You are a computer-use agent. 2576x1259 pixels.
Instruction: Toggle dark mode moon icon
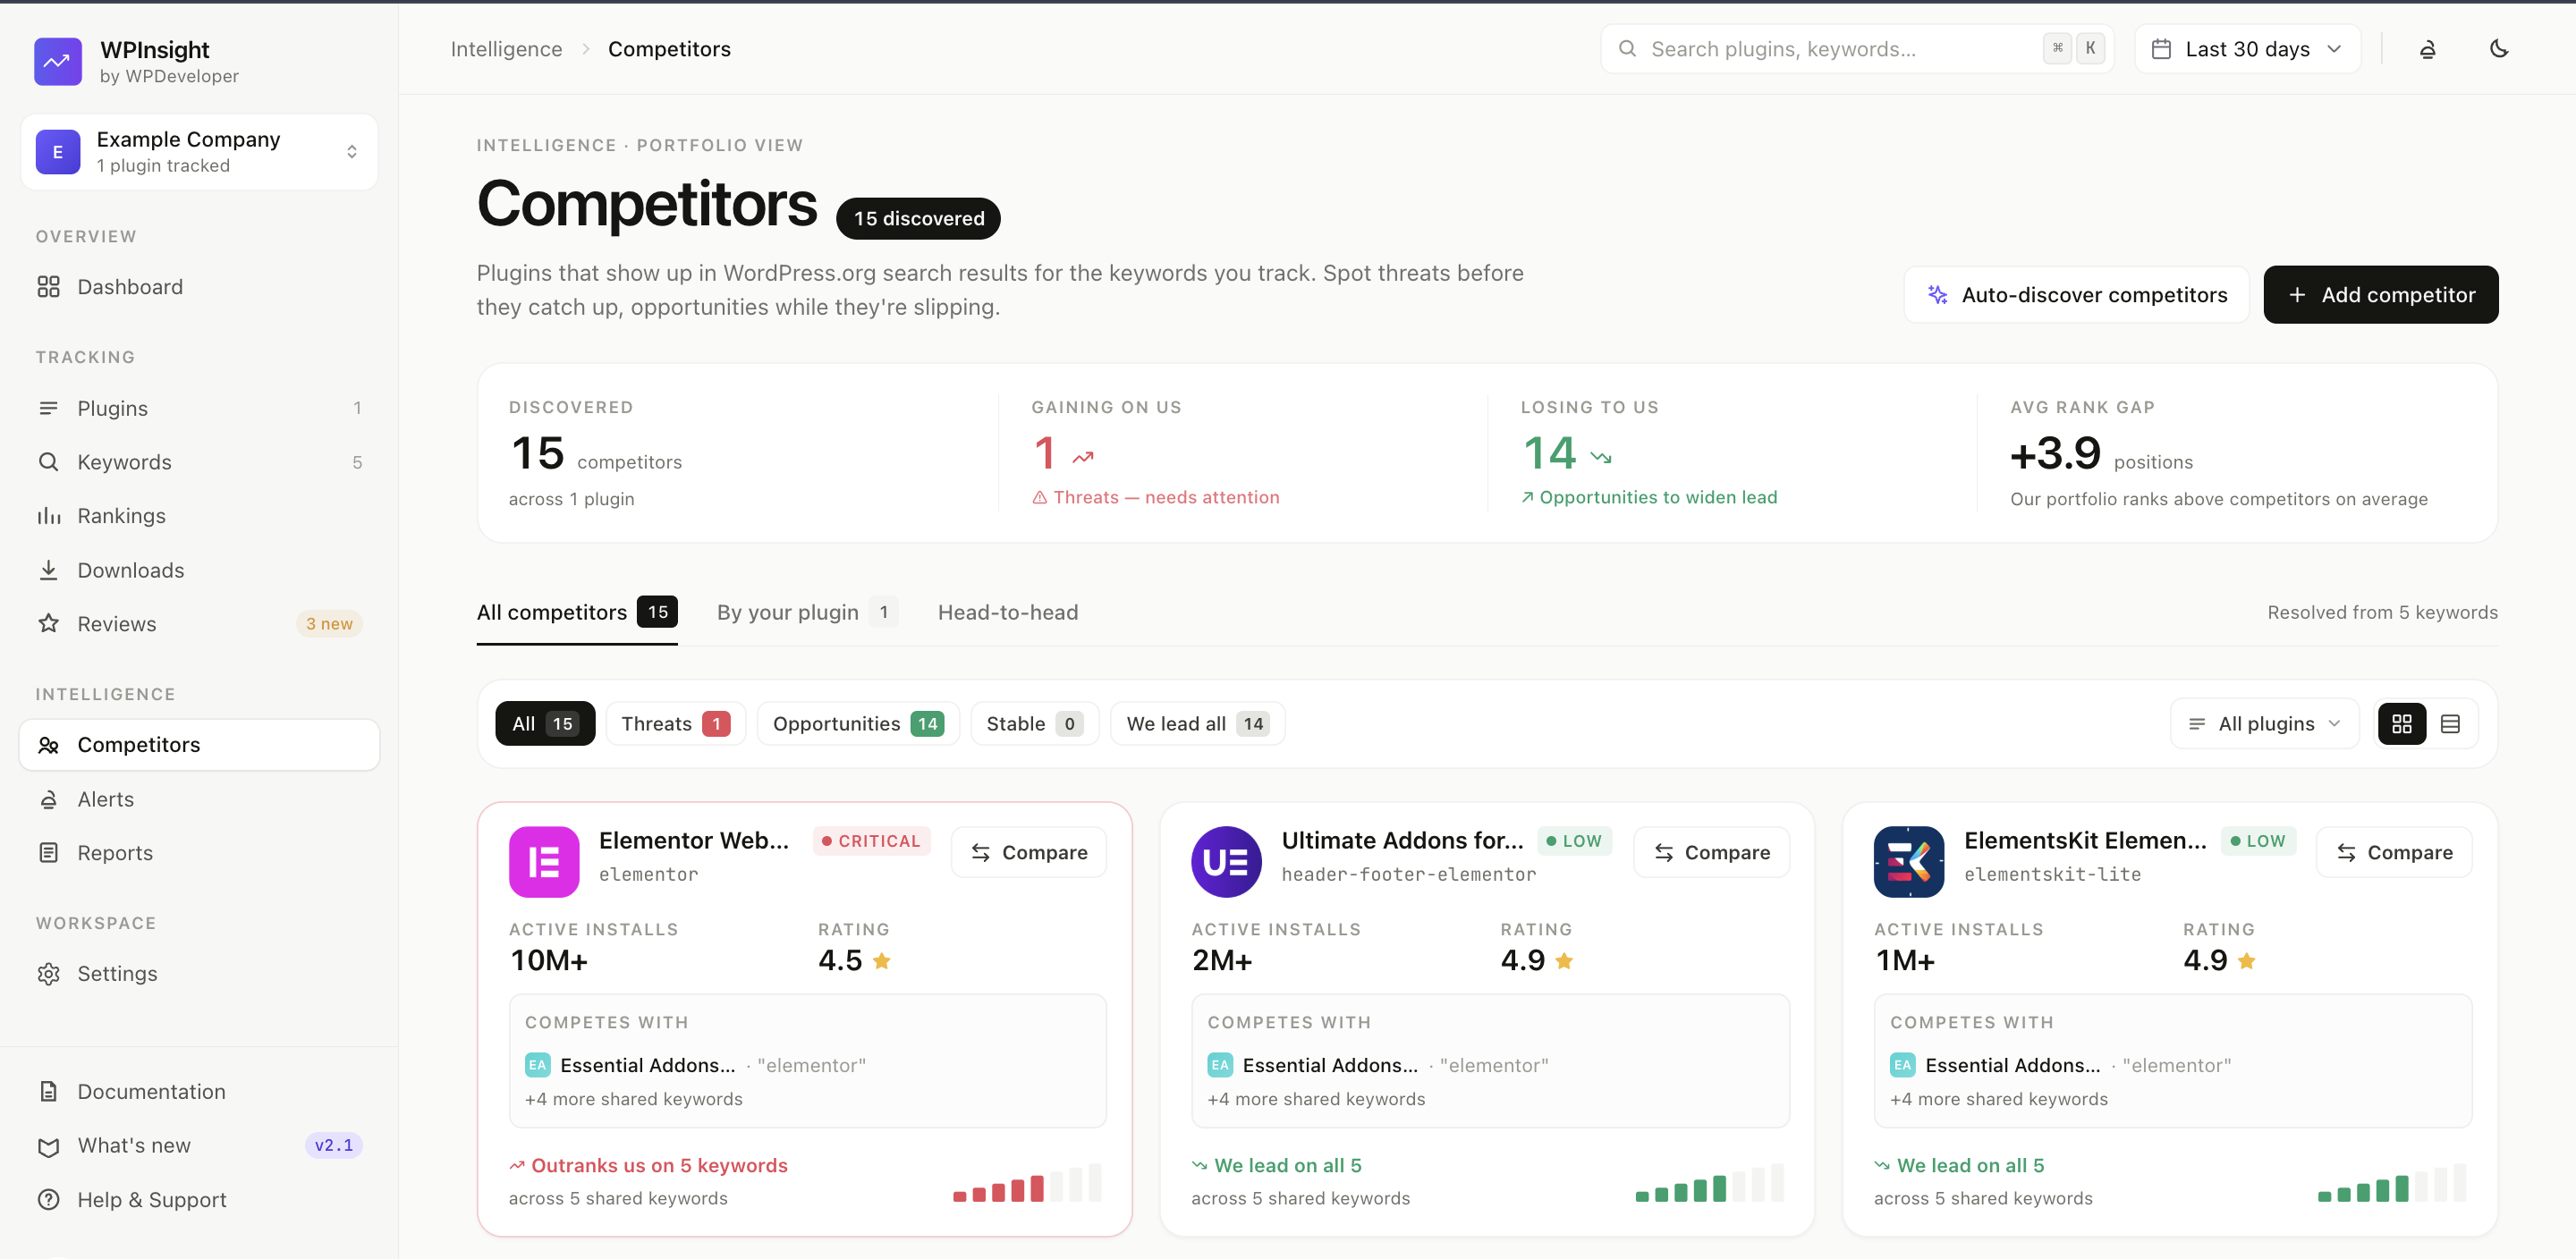(x=2499, y=49)
